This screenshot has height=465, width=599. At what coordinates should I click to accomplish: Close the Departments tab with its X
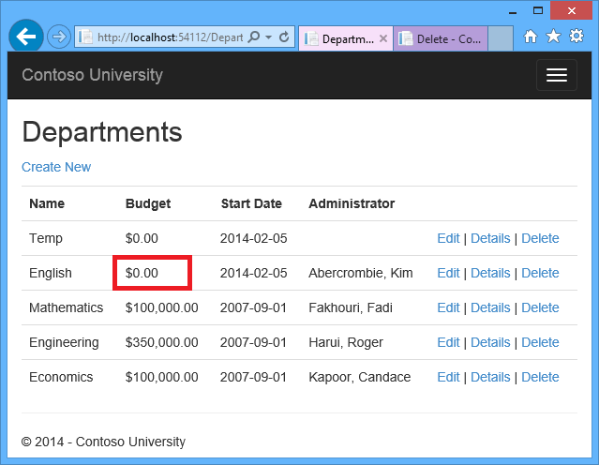[x=383, y=38]
